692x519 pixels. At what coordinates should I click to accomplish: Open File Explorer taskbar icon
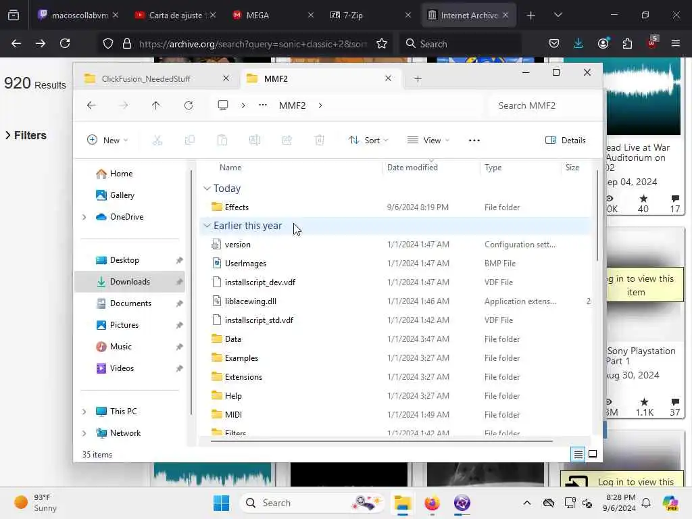pyautogui.click(x=403, y=503)
